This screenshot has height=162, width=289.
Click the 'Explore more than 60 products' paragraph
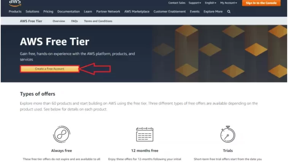(139, 106)
